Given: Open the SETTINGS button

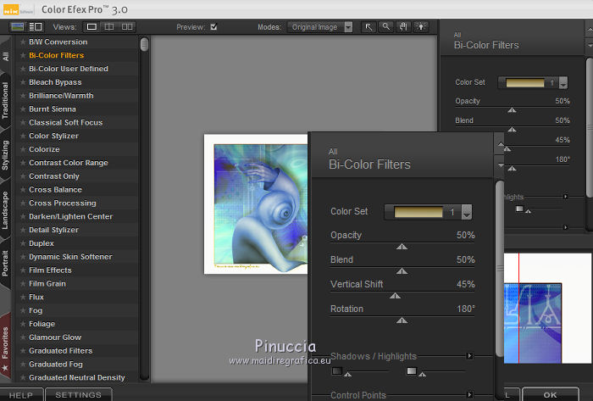Looking at the screenshot, I should [x=78, y=394].
